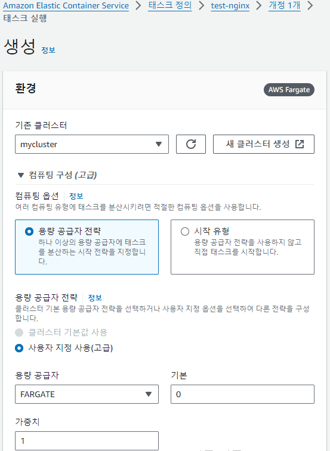Open the Amazon Elastic Container Service breadcrumb
This screenshot has height=451, width=330.
tap(66, 6)
